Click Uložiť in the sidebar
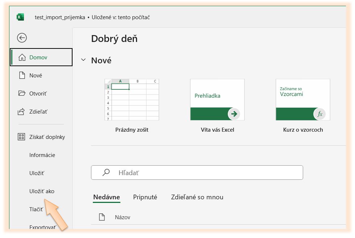Screen dimensions: 355x238 [37, 173]
